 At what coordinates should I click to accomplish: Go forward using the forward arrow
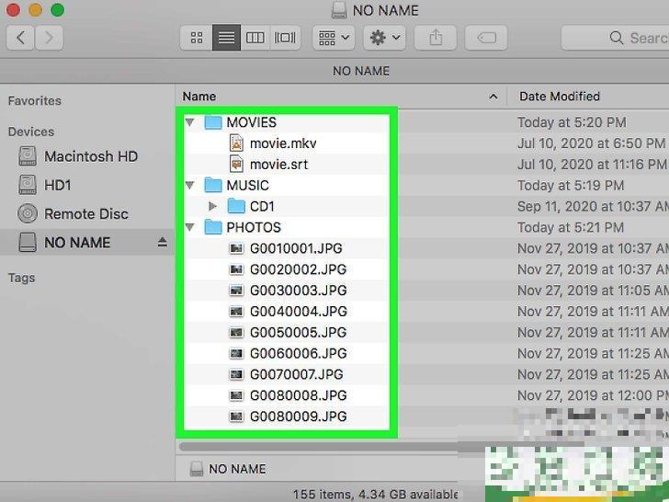48,38
